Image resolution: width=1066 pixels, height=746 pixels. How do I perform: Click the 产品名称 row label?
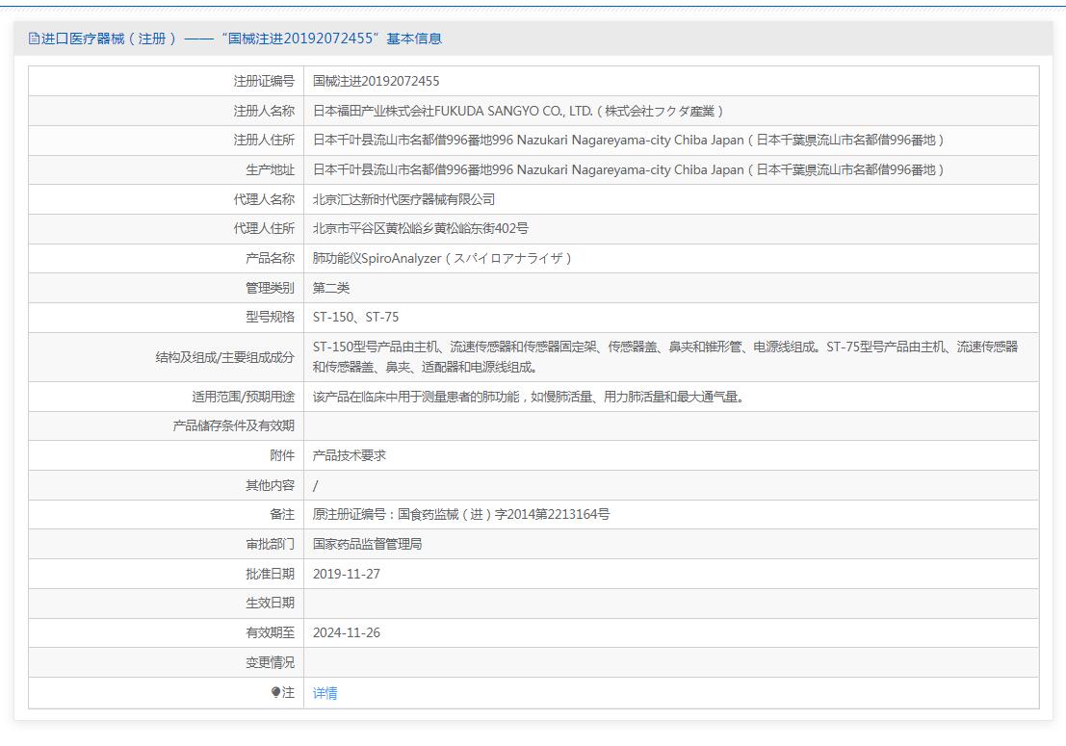270,258
